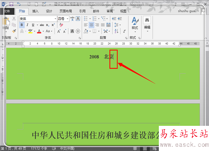The image size is (209, 151).
Task: Toggle Underline formatting
Action: pyautogui.click(x=33, y=25)
